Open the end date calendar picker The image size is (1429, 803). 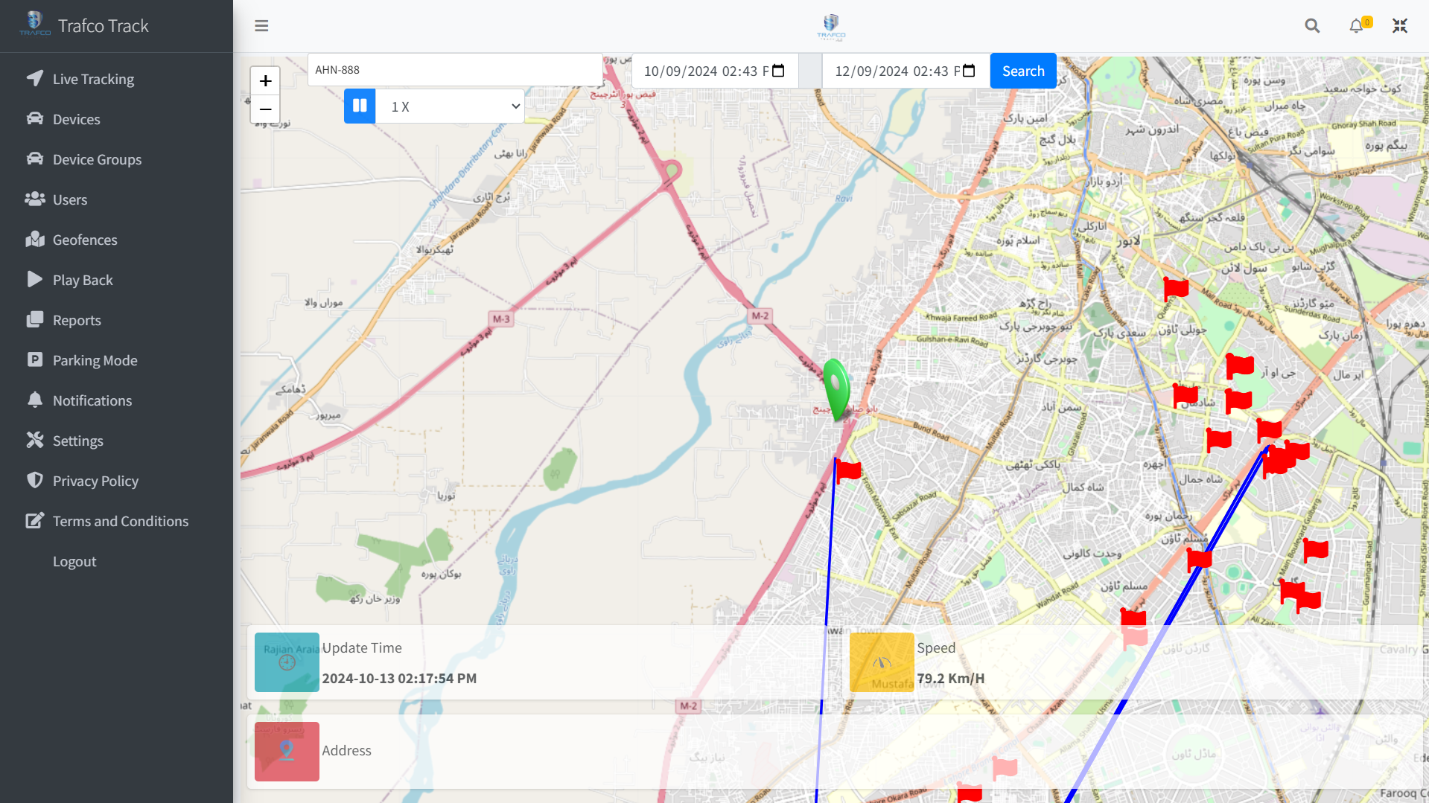click(968, 70)
